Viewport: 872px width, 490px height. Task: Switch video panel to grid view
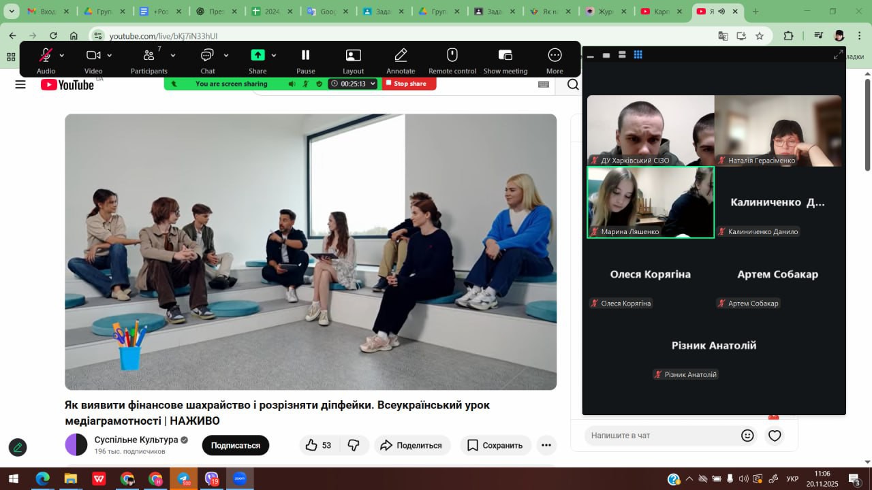click(x=638, y=55)
